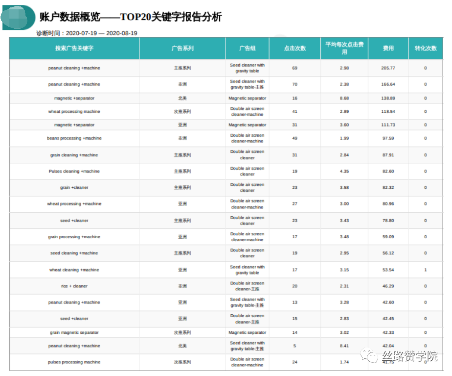Click ad group Seed cleaner with gravity table, 205.77 row
Screen dimensions: 452x376
[248, 68]
